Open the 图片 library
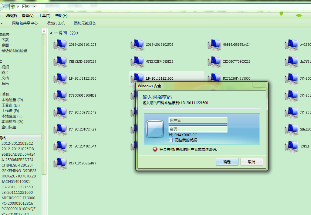 (5, 73)
